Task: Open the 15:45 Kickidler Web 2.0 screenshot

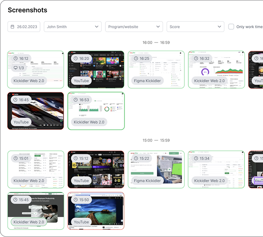Action: pos(35,211)
